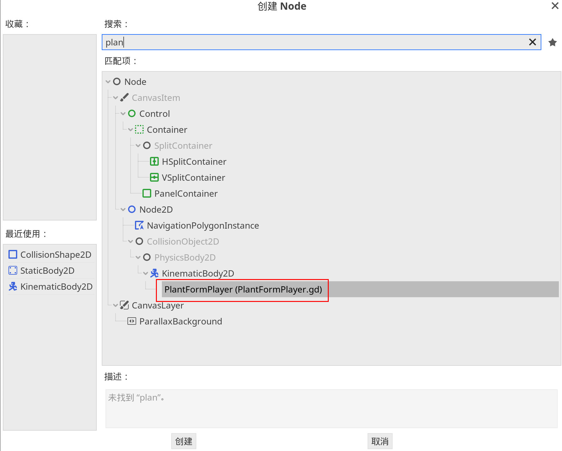Click the PanelContainer icon

147,193
